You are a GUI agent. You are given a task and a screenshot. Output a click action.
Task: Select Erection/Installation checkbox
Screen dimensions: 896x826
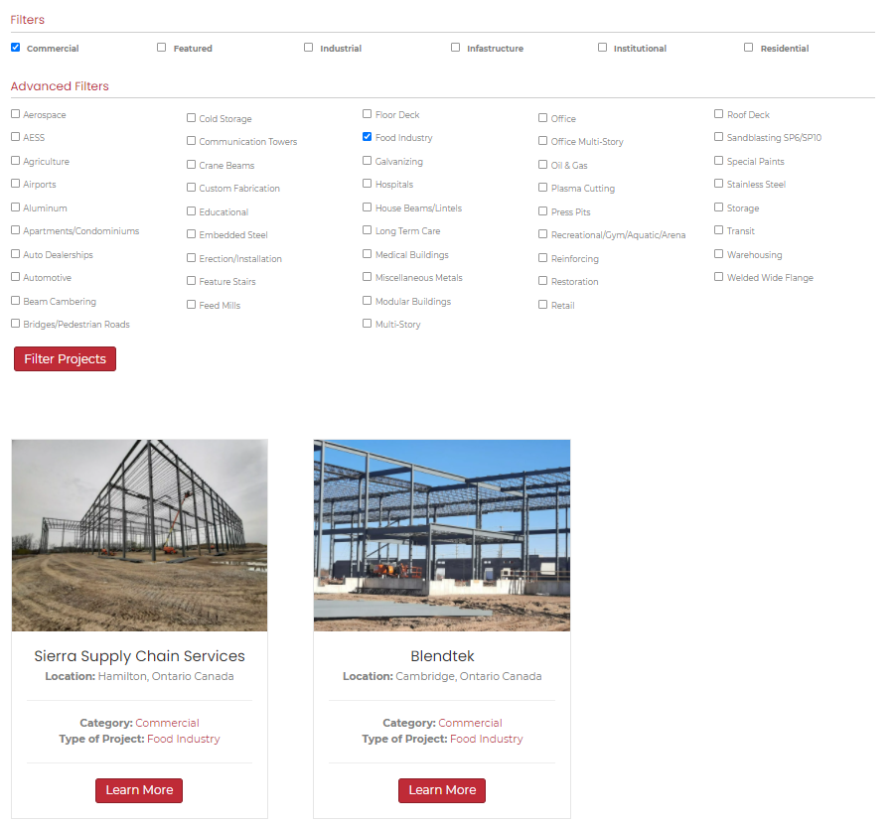click(192, 258)
